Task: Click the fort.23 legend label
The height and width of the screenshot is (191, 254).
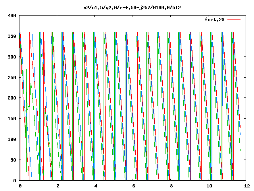Action: (215, 19)
